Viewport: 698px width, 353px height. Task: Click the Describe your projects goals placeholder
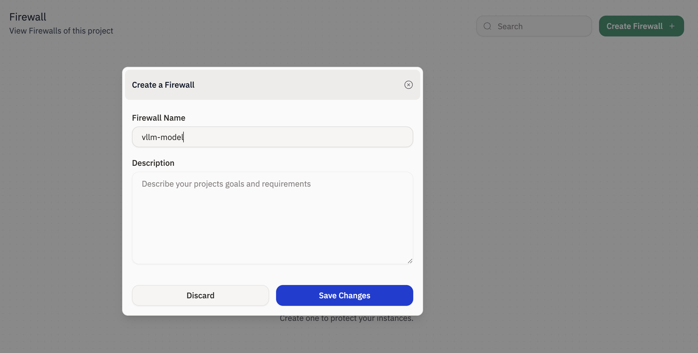point(226,184)
